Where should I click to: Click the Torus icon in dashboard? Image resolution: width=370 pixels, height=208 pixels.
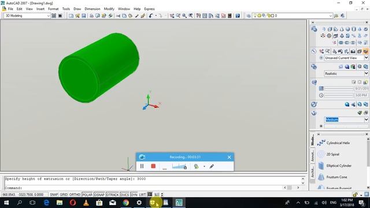click(x=365, y=29)
